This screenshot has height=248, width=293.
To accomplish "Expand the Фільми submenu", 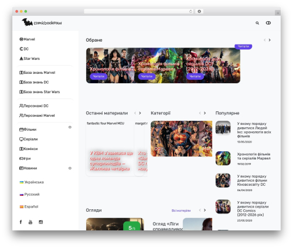I will (x=70, y=127).
